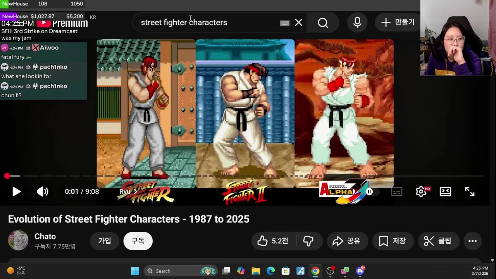Click the subscriber count 구독자 7.75만명
The image size is (496, 279).
[x=55, y=246]
